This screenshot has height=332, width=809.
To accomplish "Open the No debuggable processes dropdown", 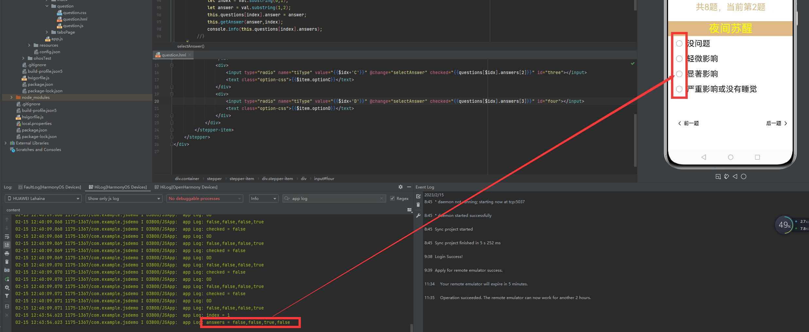I will (x=205, y=198).
